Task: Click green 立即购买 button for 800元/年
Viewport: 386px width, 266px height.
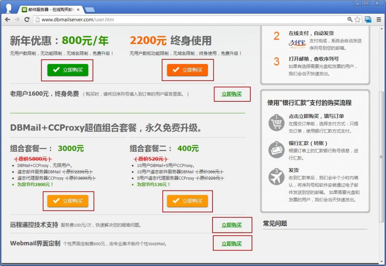Action: click(x=68, y=70)
